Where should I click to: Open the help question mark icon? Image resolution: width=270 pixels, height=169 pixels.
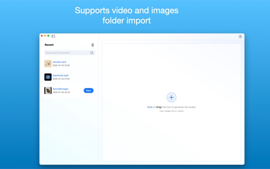coord(240,37)
